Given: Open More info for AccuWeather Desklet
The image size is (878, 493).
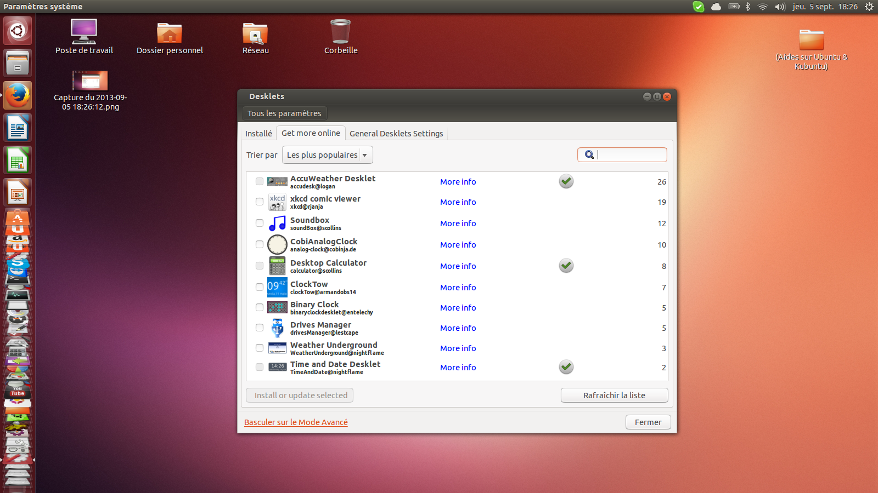Looking at the screenshot, I should coord(458,182).
